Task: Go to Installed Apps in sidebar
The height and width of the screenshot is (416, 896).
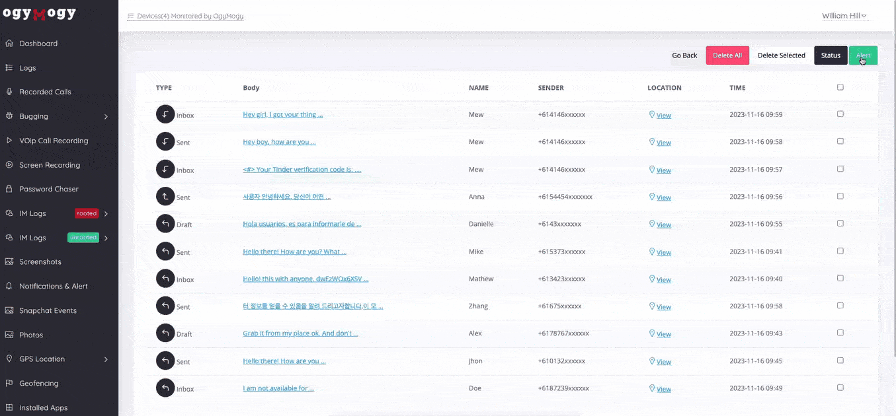Action: [43, 407]
